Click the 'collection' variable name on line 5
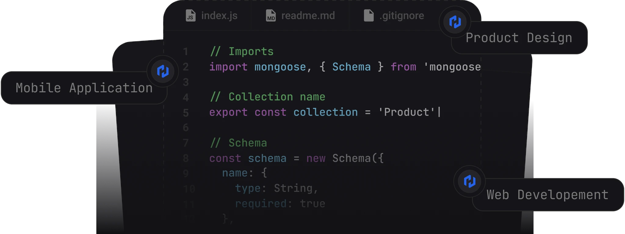 tap(325, 112)
